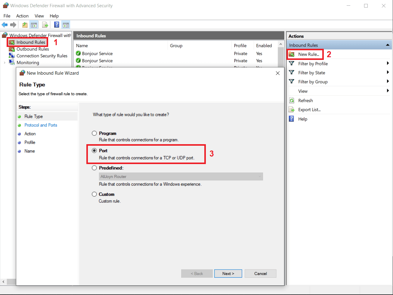Click New Rule... in Actions pane

(309, 54)
